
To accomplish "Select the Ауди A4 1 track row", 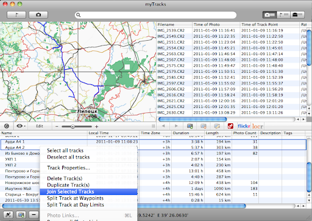I will tap(153, 141).
